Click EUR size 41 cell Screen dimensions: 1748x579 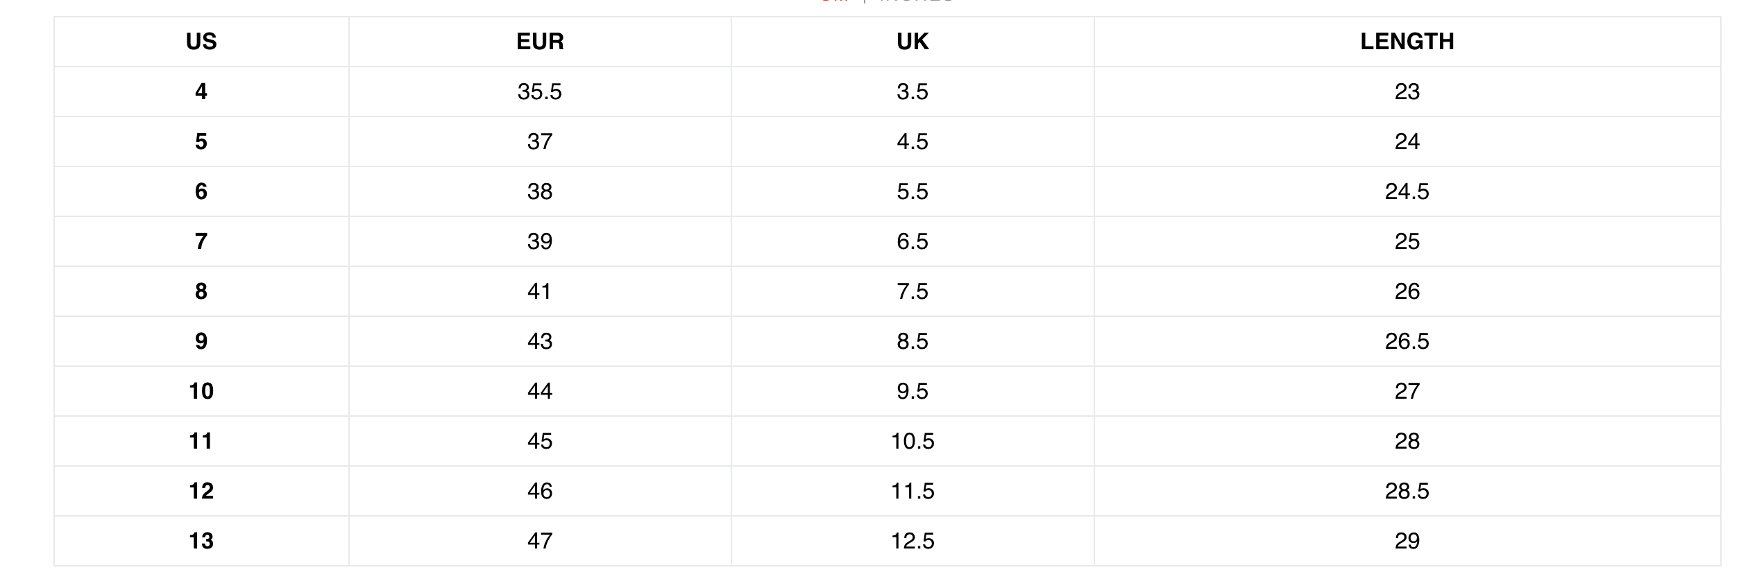coord(540,291)
